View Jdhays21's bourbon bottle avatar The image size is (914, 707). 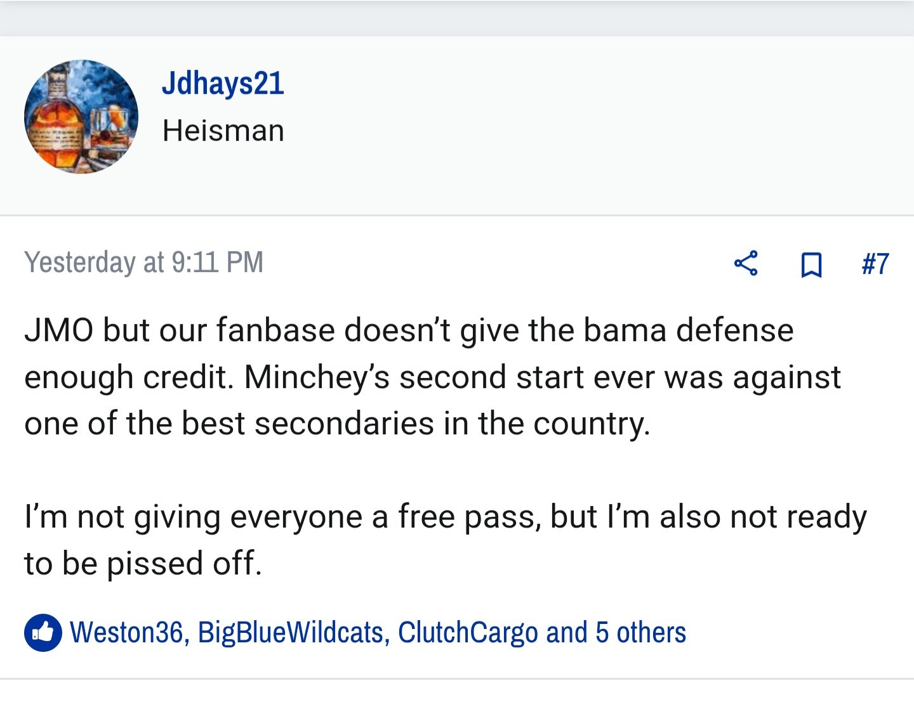coord(81,117)
